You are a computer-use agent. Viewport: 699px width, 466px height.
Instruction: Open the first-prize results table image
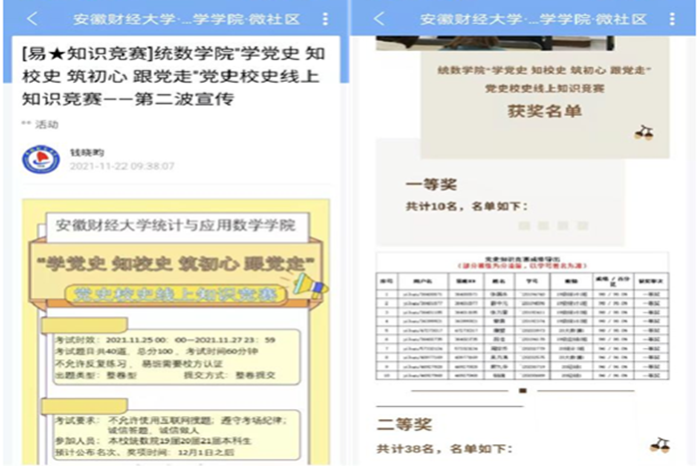click(522, 316)
